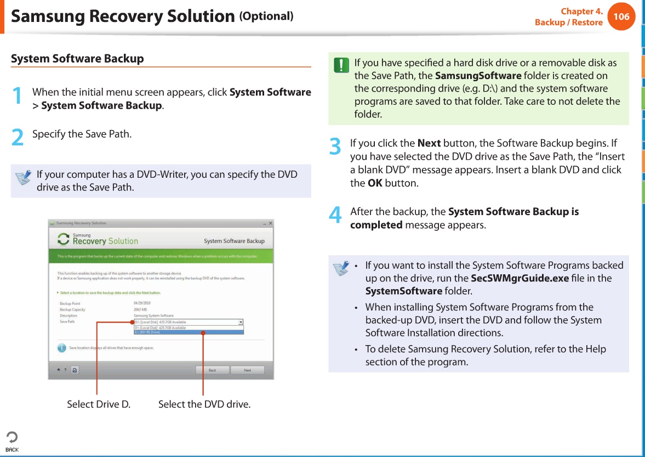The image size is (645, 457).
Task: Click bold 'SecSWMgrGuide.exe' file name
Action: (520, 278)
